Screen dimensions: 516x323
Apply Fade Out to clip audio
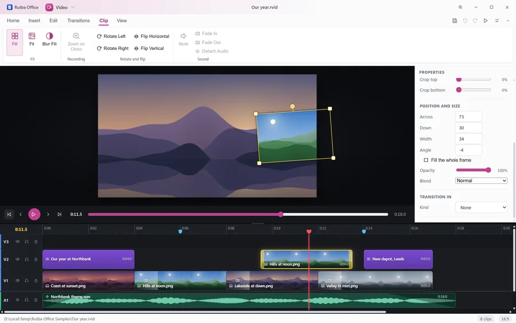pos(208,42)
